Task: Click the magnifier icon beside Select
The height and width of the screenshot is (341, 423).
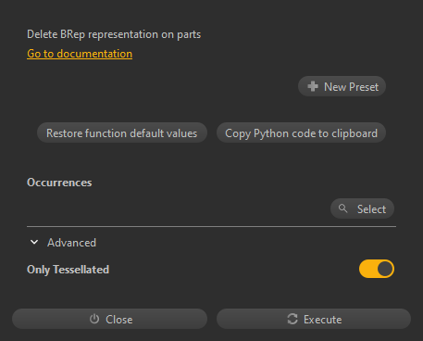Action: click(342, 208)
